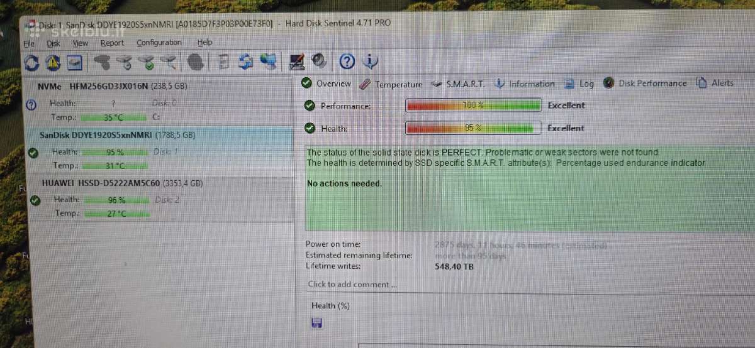The image size is (755, 348).
Task: Click the 'Estimated remaining lifetime:' label
Action: click(359, 255)
